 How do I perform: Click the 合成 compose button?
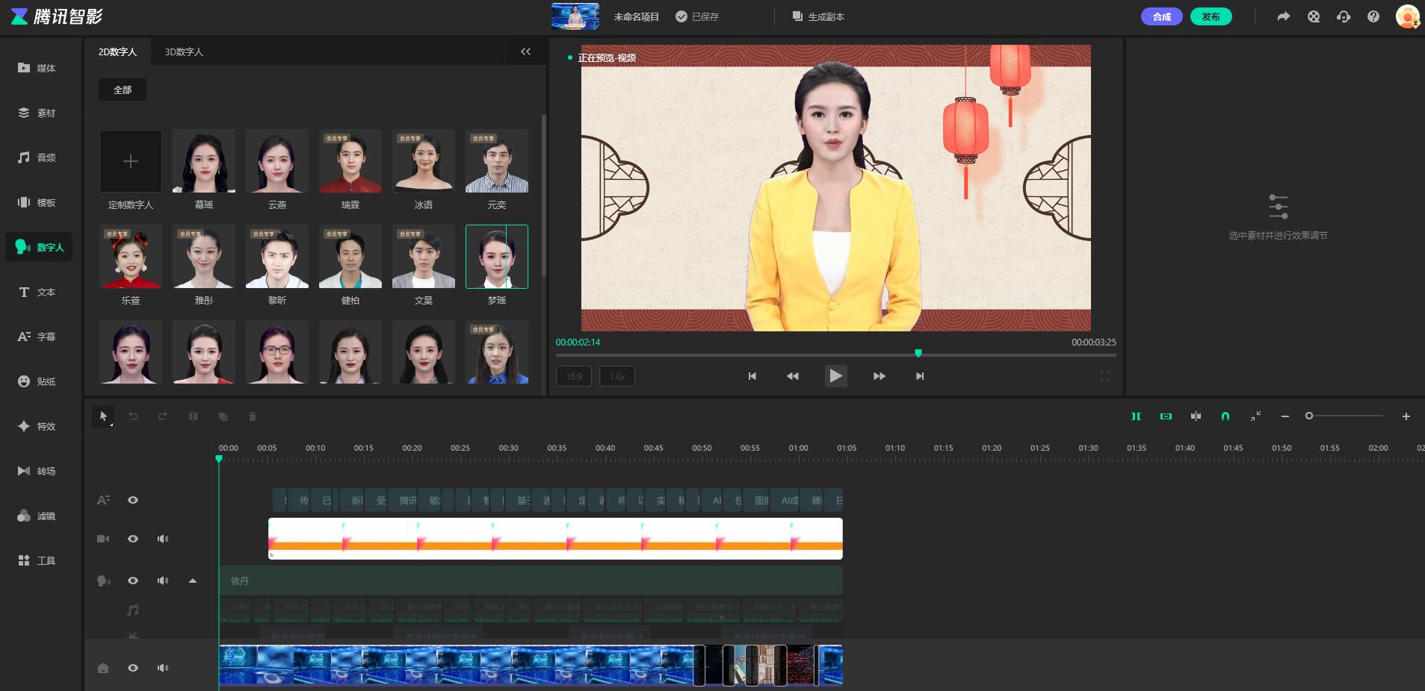1162,16
